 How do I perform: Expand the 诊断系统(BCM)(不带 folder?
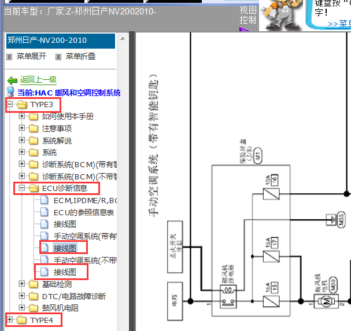22,176
